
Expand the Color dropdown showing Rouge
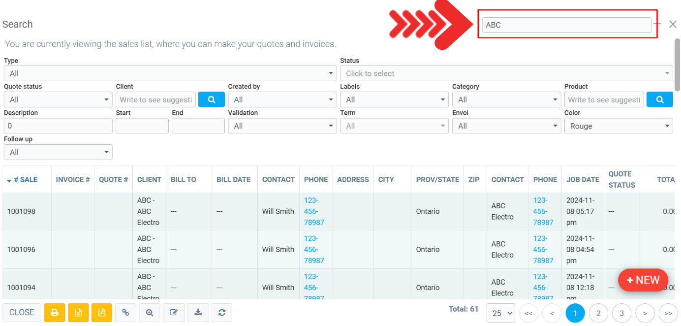click(618, 126)
